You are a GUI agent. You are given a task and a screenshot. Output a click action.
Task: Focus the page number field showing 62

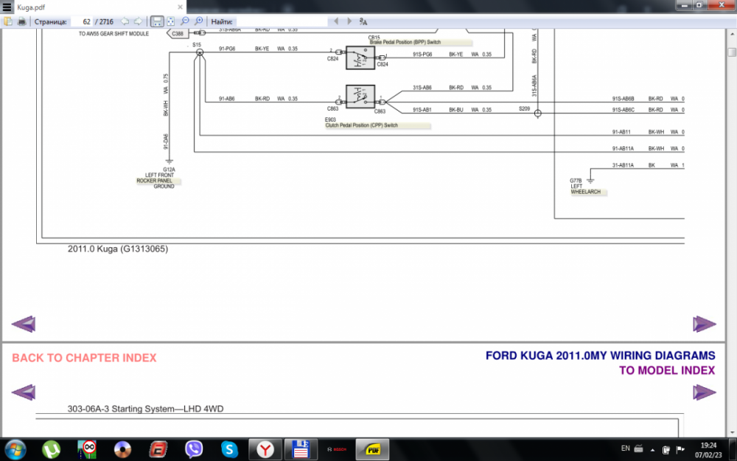(81, 21)
